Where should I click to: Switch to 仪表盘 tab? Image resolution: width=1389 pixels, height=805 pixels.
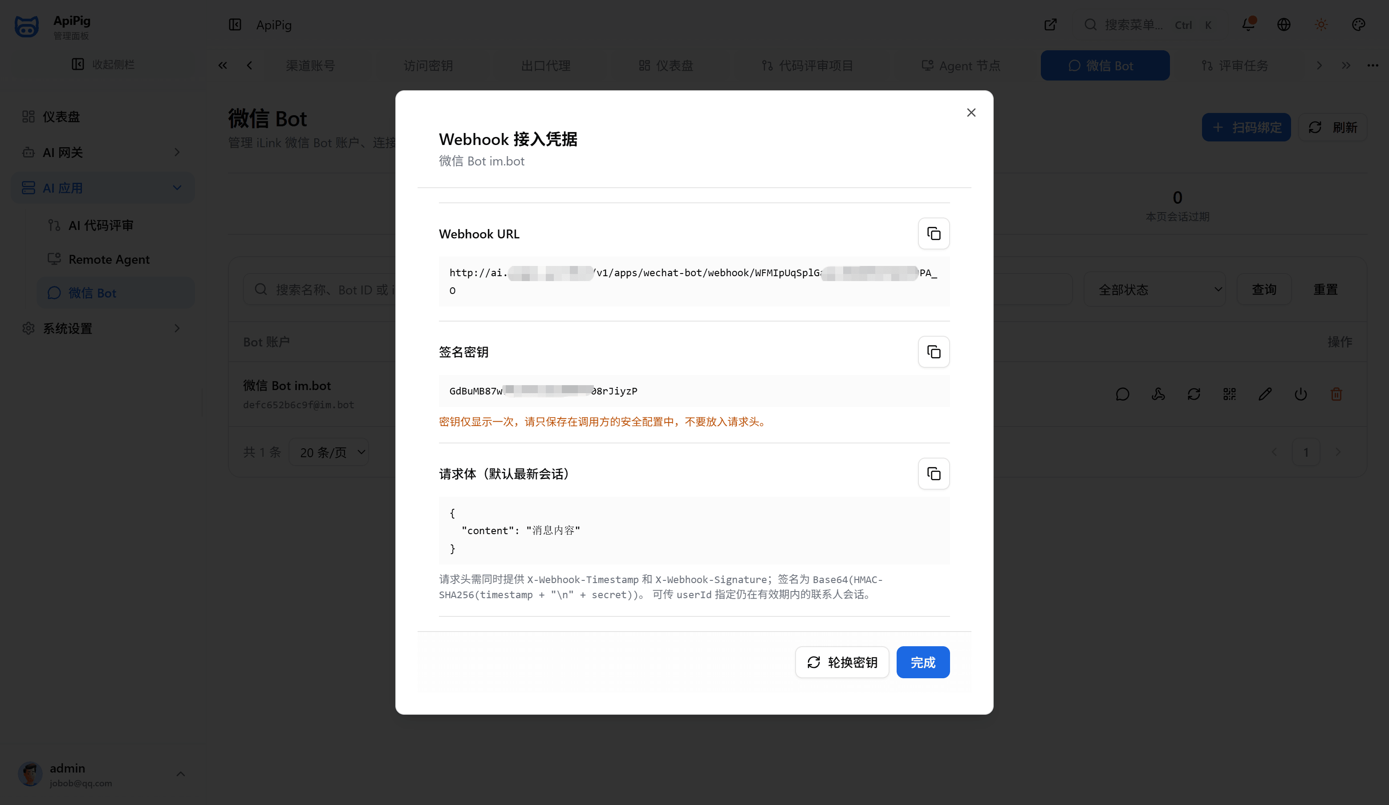[666, 65]
